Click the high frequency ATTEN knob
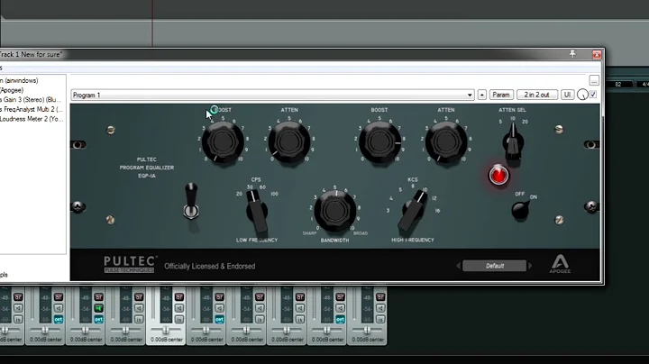 (x=446, y=141)
